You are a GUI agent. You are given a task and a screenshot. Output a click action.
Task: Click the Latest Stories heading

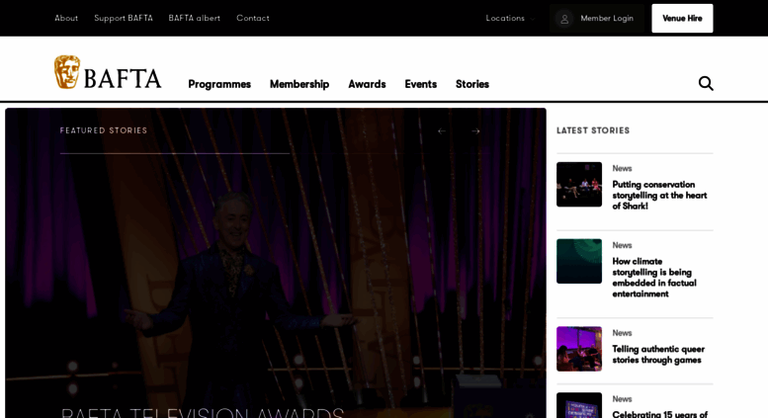(593, 130)
